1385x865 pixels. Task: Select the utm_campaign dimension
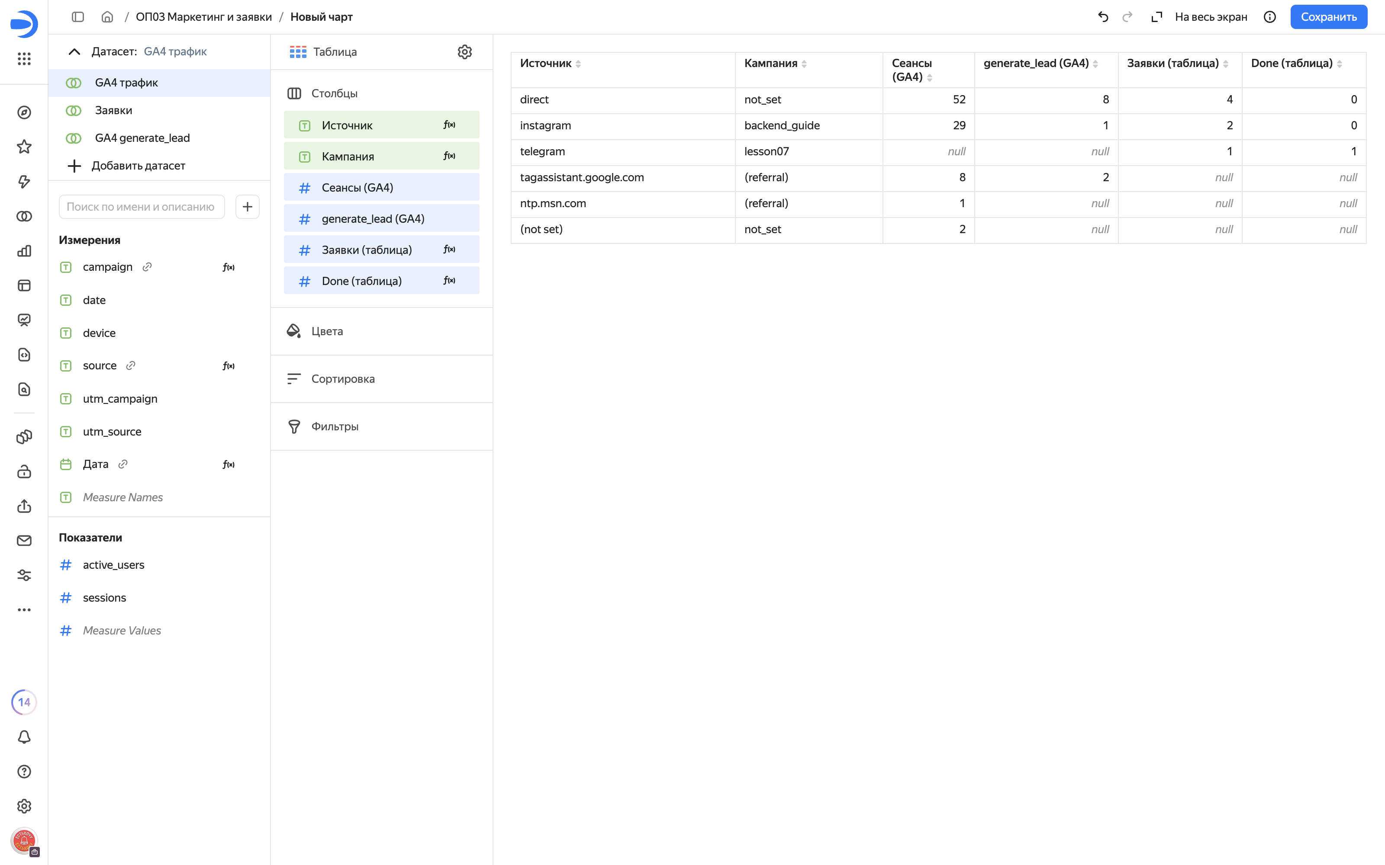119,399
